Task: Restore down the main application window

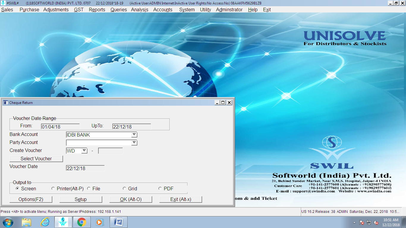Action: click(396, 3)
